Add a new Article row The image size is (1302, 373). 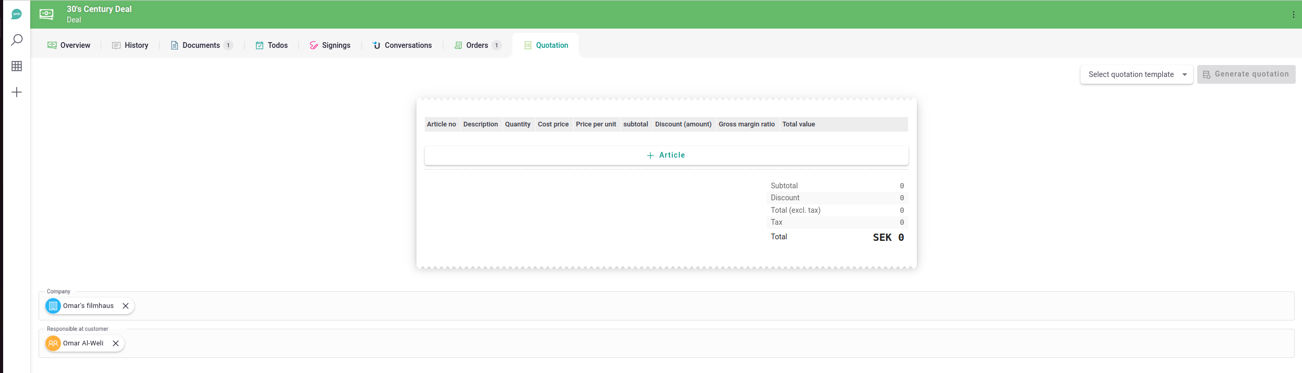[666, 155]
